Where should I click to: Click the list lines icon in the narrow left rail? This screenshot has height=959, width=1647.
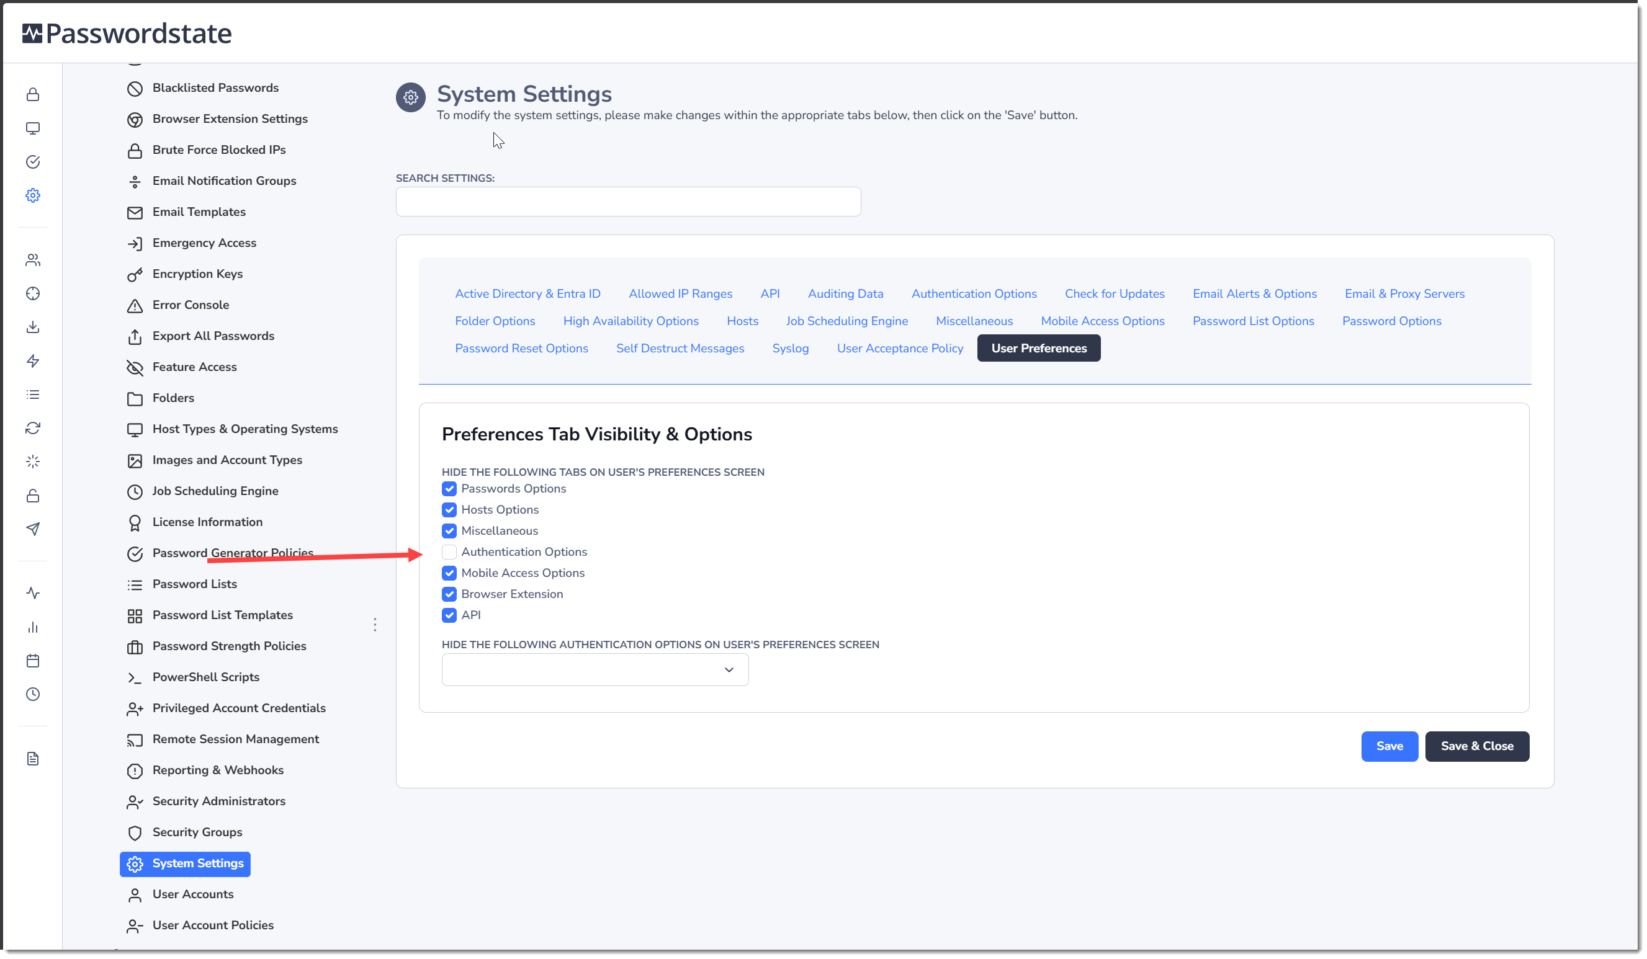coord(33,395)
